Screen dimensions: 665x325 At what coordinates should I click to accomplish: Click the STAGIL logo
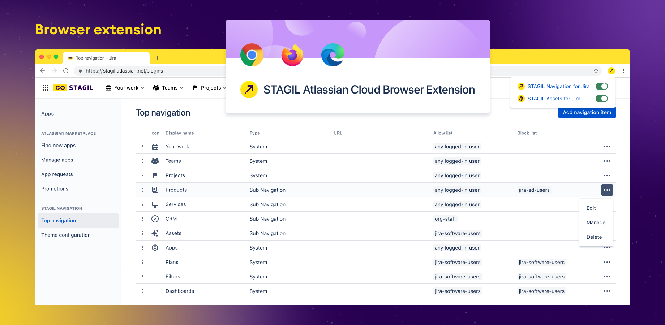tap(73, 88)
